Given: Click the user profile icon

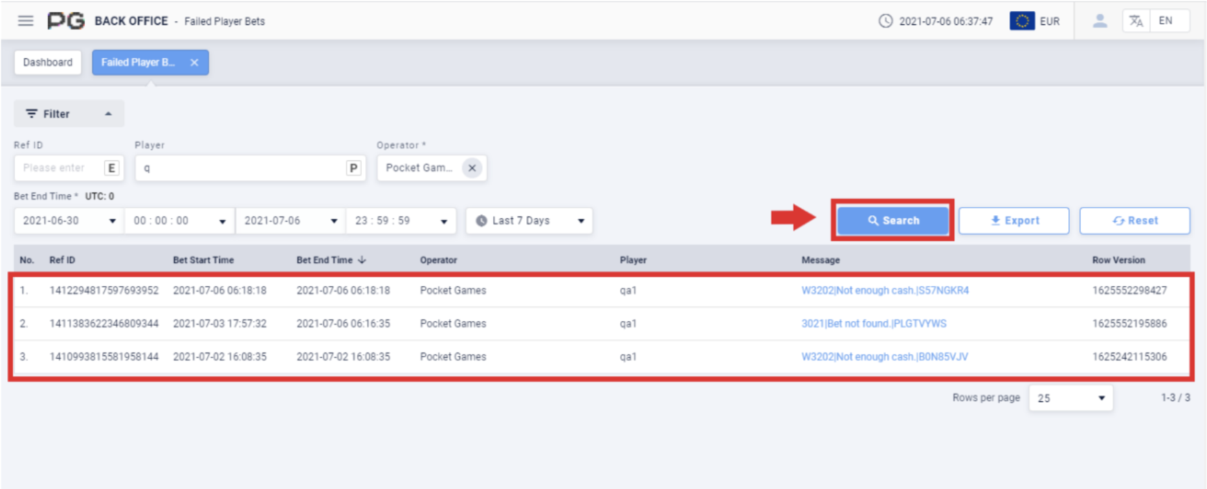Looking at the screenshot, I should coord(1100,21).
